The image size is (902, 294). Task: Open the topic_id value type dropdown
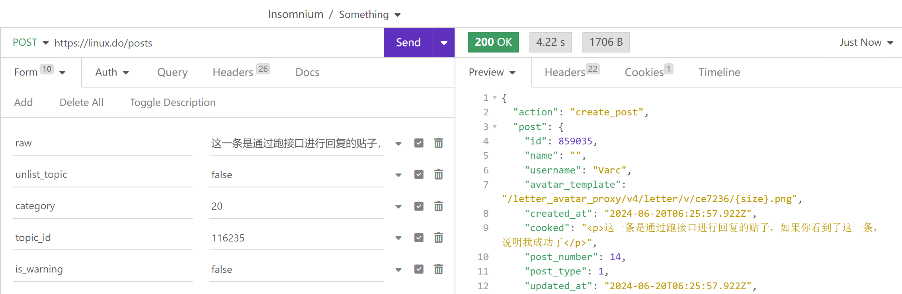tap(398, 238)
